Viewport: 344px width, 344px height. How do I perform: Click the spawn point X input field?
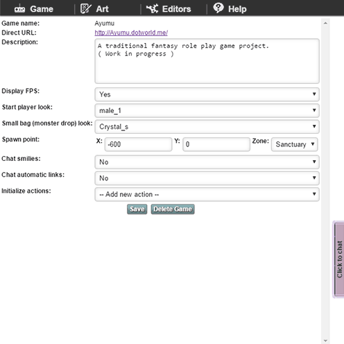coord(138,144)
